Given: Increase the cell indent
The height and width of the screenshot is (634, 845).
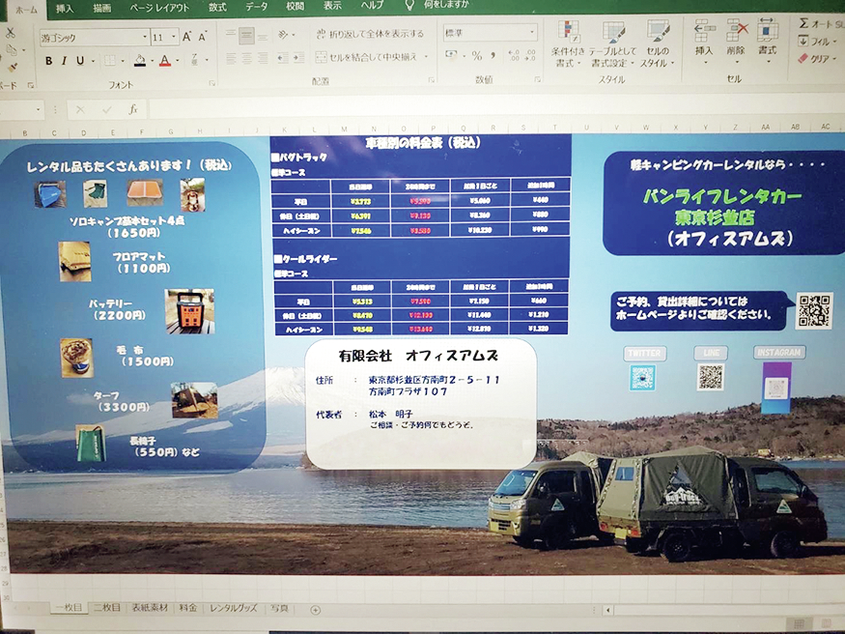Looking at the screenshot, I should (x=299, y=58).
